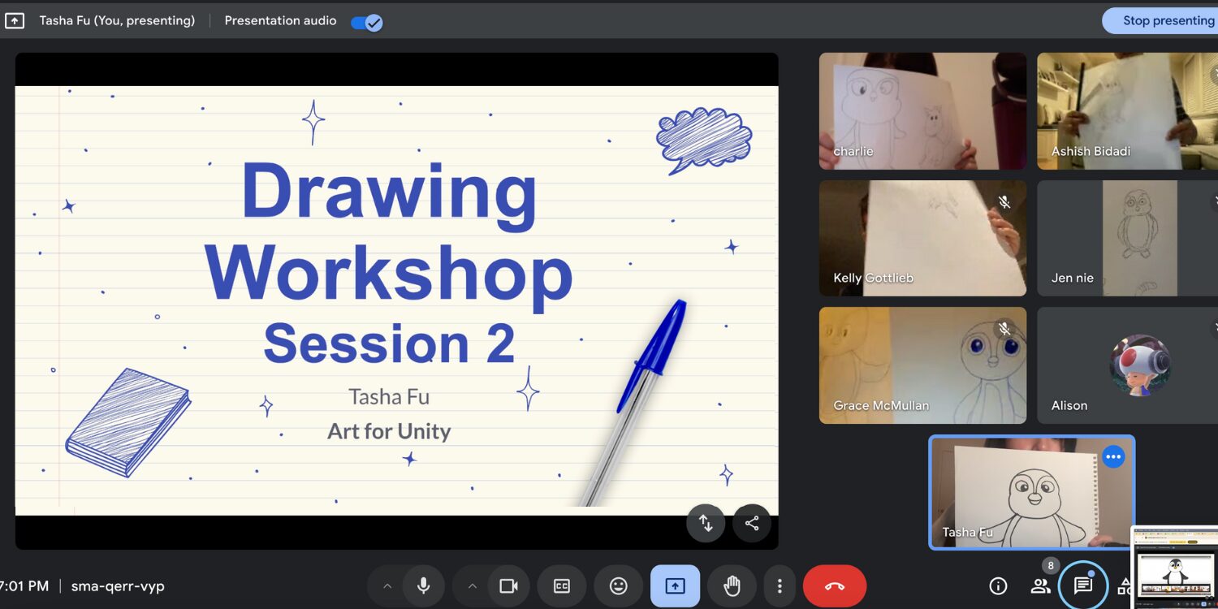Screen dimensions: 1218x609
Task: Open options on Tasha Fu's video tile
Action: tap(1113, 457)
